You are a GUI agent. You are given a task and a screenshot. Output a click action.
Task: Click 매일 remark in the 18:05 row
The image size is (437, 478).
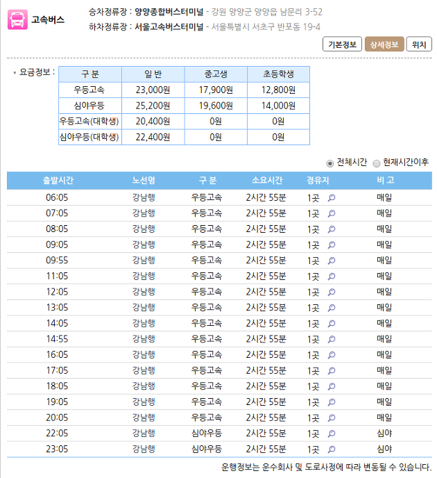coord(384,386)
